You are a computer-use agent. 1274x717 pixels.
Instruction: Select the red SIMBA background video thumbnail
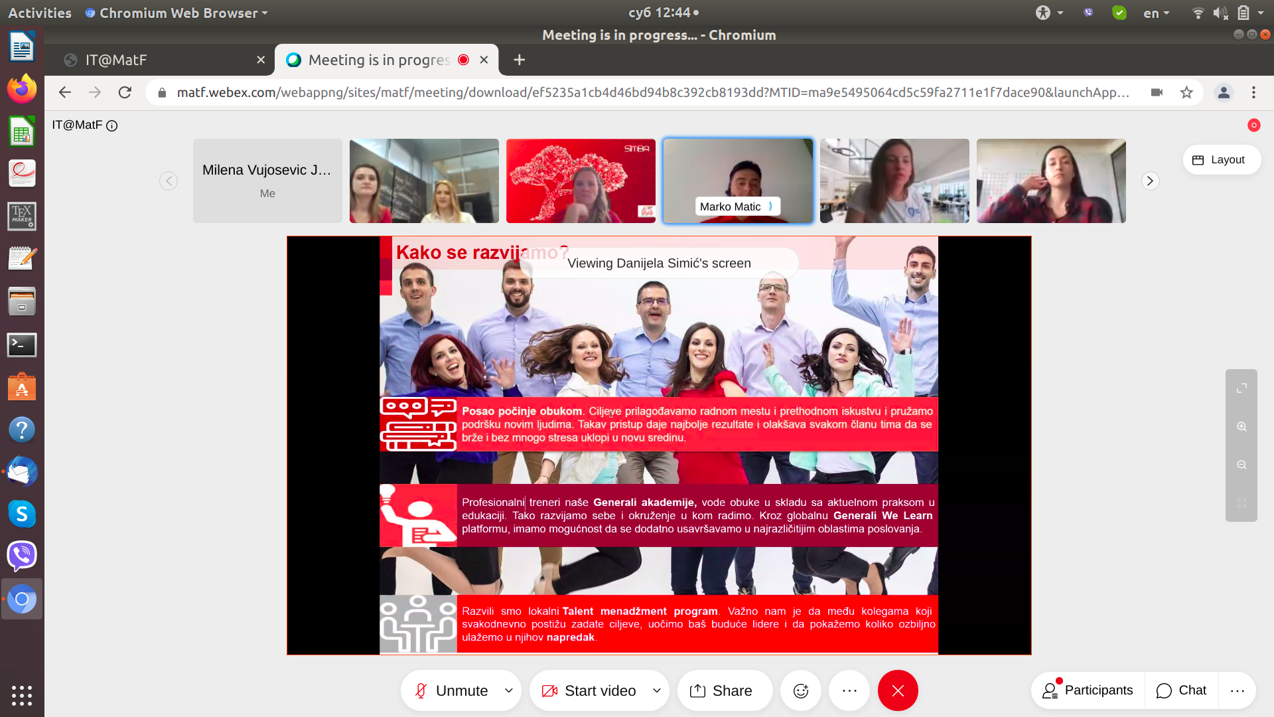[x=581, y=181]
